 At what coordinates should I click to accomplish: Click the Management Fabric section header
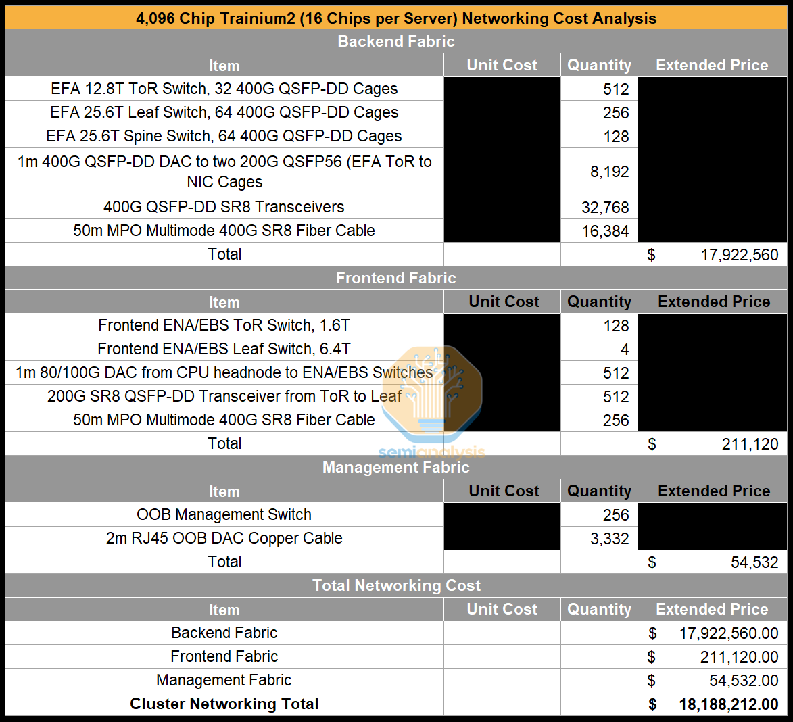pos(396,467)
